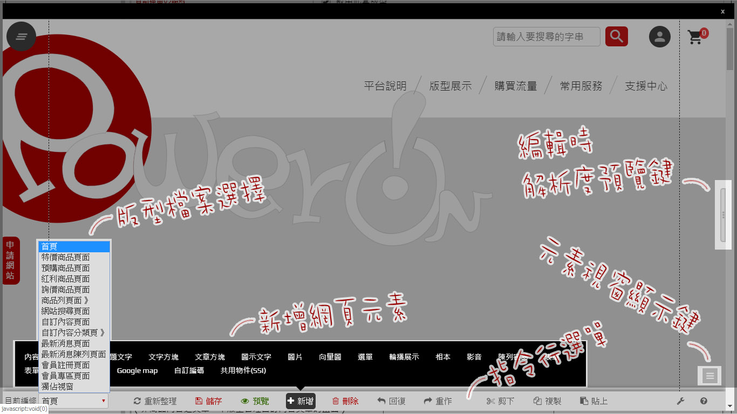Select 獨佔視窗 in the dropdown list
Screen dimensions: 737x414
[74, 387]
